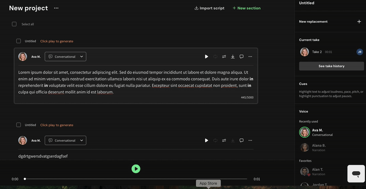
Task: Expand the second block's Conversational style dropdown
Action: pyautogui.click(x=65, y=140)
